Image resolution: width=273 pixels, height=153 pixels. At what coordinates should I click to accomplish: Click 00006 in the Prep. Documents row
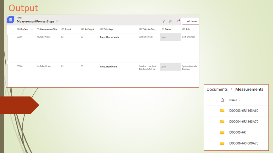[20, 37]
